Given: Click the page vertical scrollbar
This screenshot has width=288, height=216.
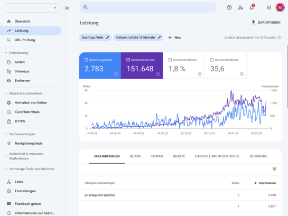Looking at the screenshot, I should [x=287, y=76].
